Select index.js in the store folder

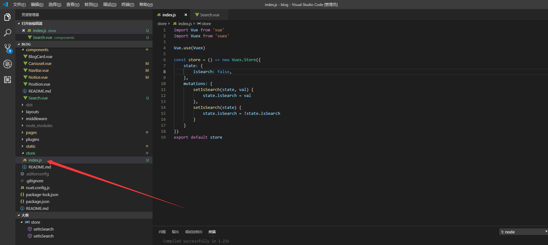pyautogui.click(x=84, y=160)
